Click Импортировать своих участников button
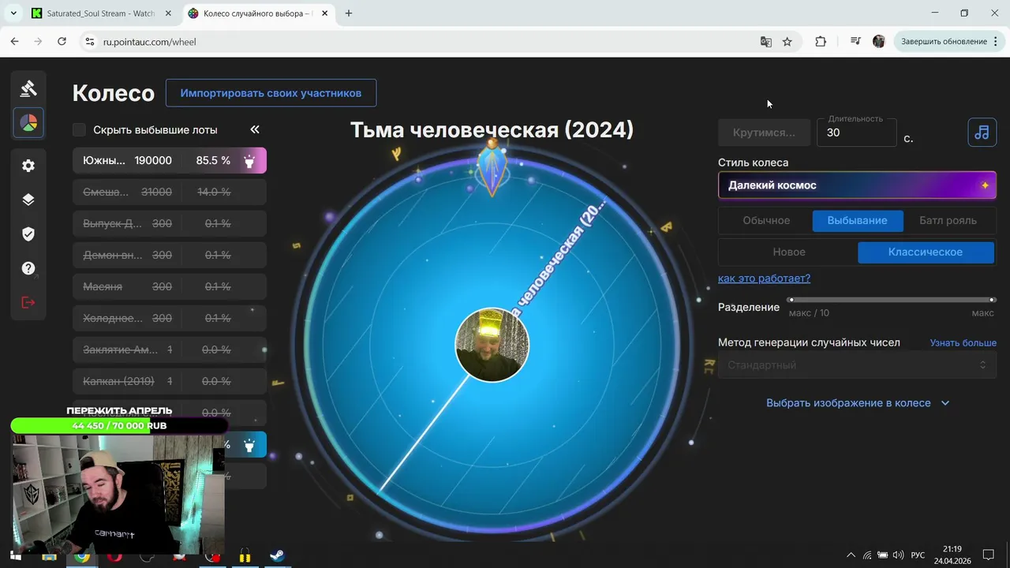 pos(271,93)
